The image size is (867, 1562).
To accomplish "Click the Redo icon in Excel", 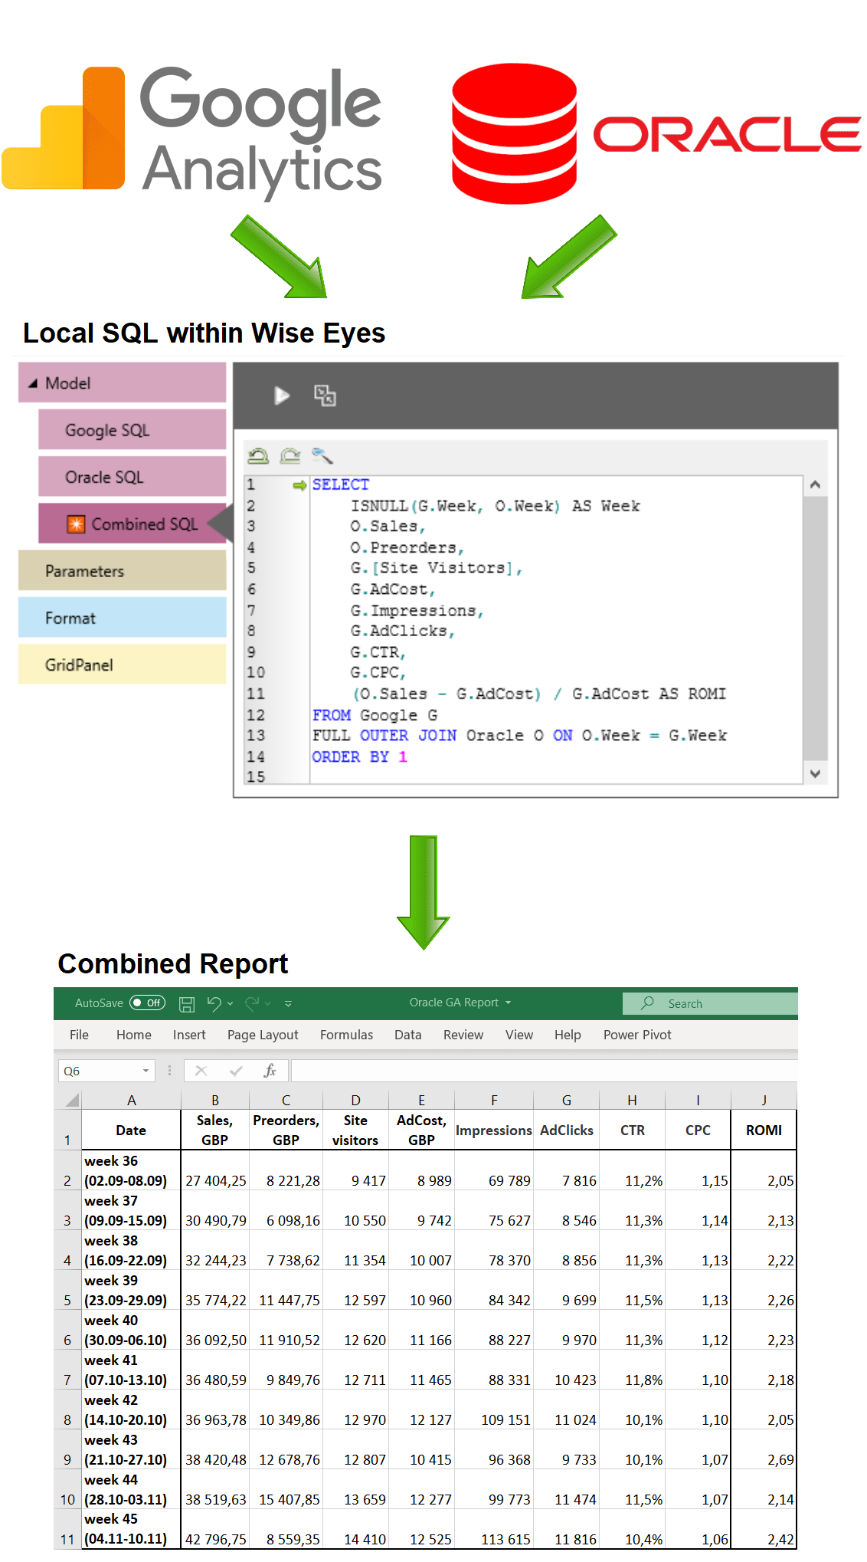I will coord(252,1003).
